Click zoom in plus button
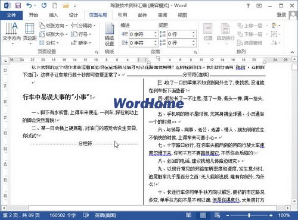Image resolution: width=298 pixels, height=220 pixels. point(271,215)
